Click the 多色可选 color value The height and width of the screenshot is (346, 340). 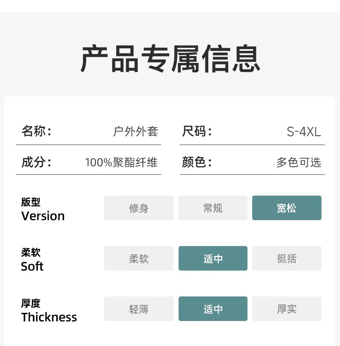click(299, 162)
